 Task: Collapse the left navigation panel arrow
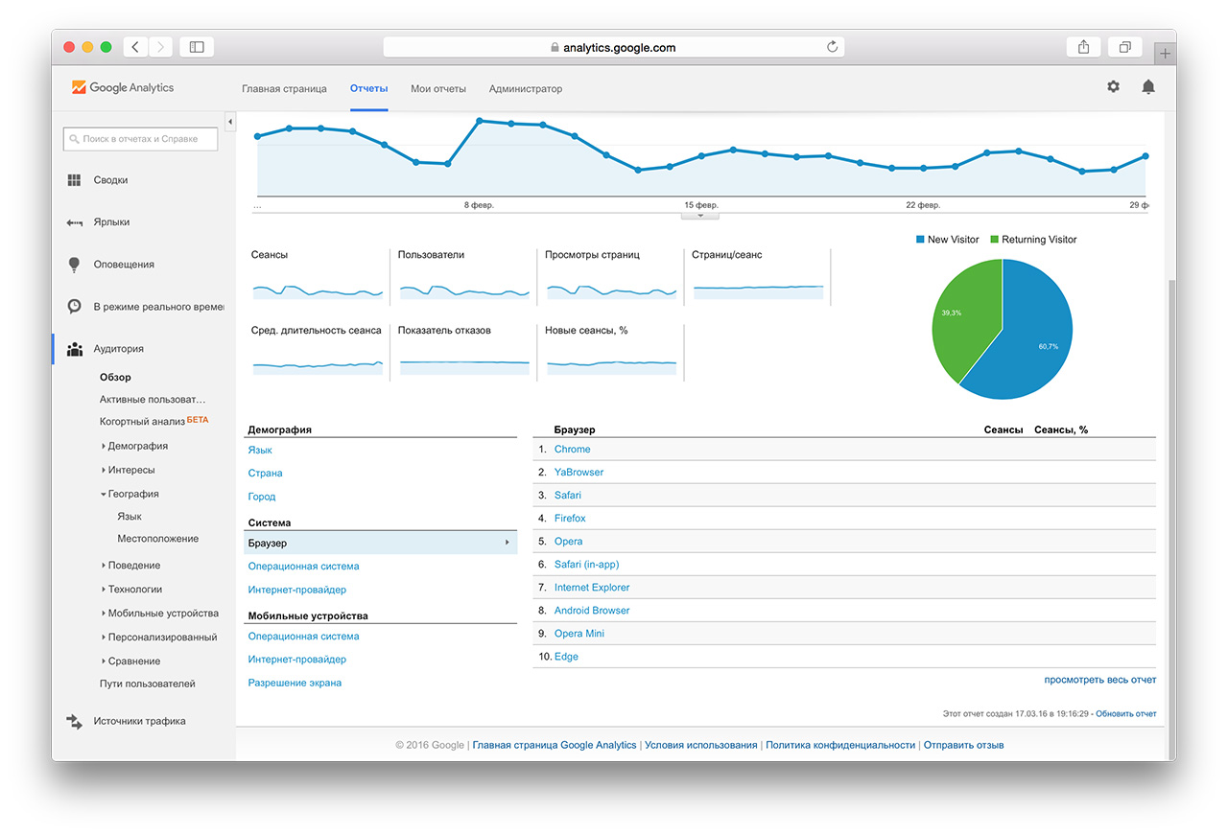coord(230,122)
